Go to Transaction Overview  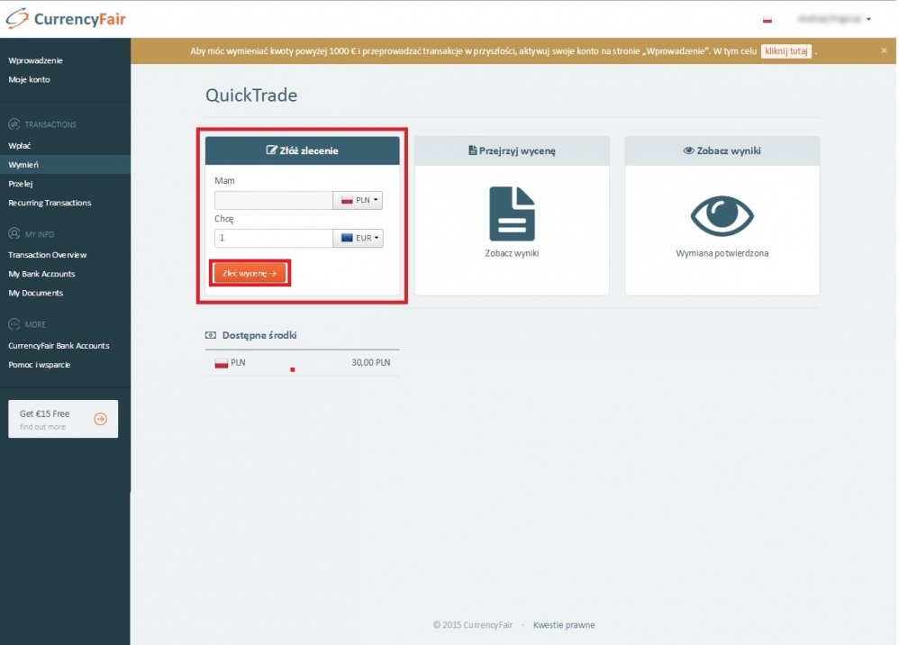tap(48, 255)
